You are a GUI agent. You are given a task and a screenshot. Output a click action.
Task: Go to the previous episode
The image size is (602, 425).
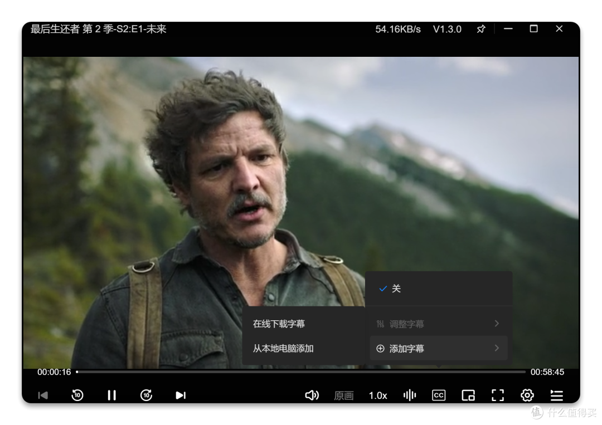43,395
